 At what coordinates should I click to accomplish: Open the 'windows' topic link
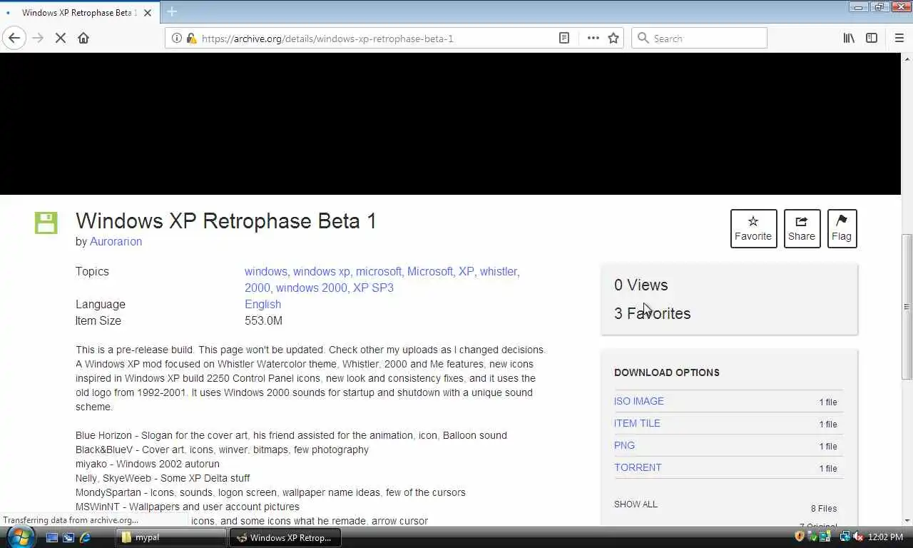265,272
